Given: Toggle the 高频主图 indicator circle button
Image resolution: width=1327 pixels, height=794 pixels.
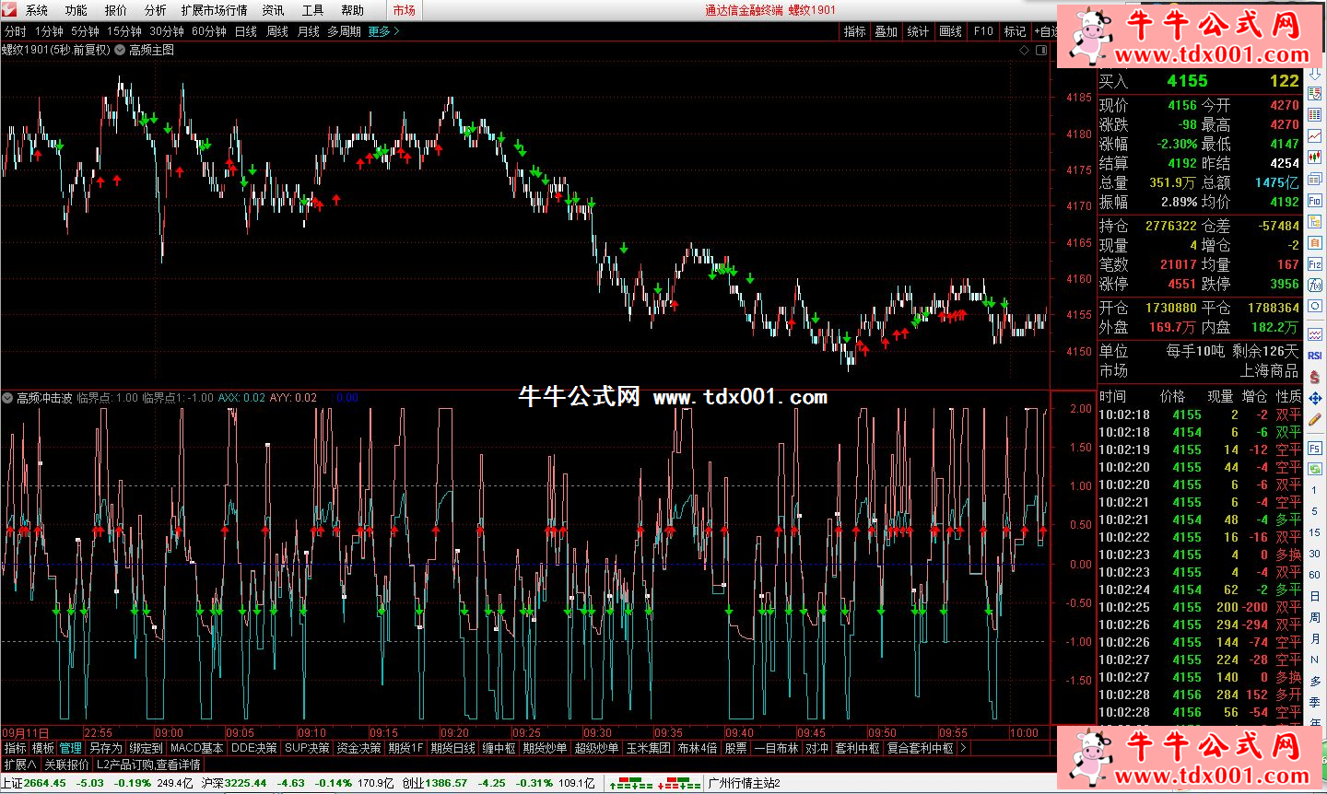Looking at the screenshot, I should pos(120,50).
